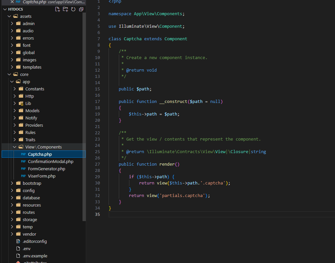Click the PHP icon beside ViserForm.php
Screen dimensions: 335x263
(23, 176)
